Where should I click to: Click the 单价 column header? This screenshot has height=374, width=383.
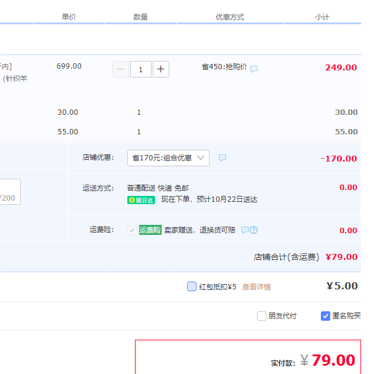[69, 17]
